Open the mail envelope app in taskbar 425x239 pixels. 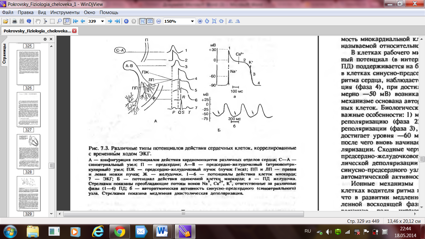pyautogui.click(x=141, y=231)
